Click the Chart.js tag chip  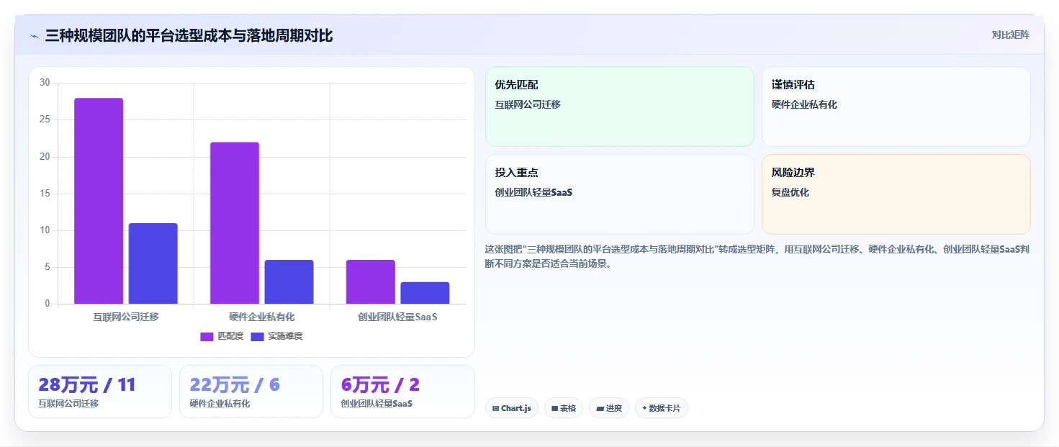click(x=512, y=408)
